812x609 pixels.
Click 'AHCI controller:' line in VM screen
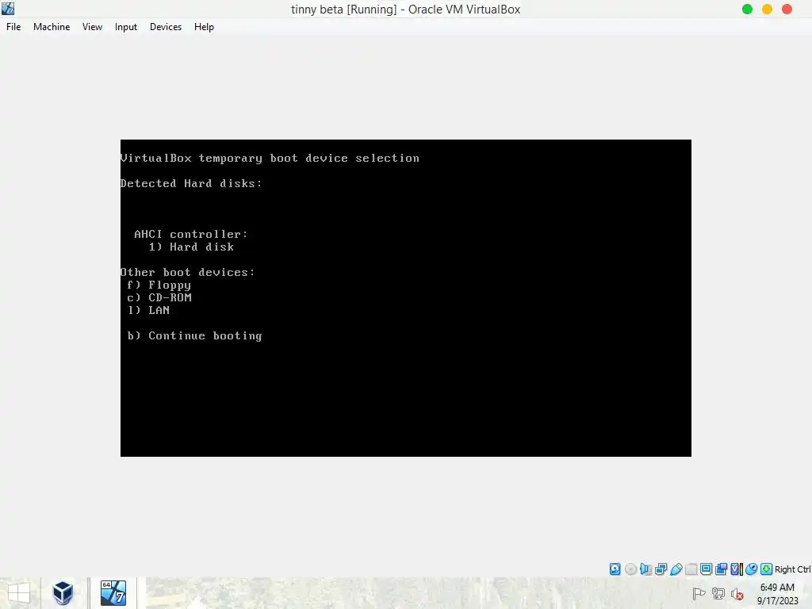[x=191, y=234]
